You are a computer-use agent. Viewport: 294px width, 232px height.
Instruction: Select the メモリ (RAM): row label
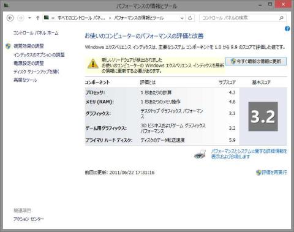tap(99, 102)
